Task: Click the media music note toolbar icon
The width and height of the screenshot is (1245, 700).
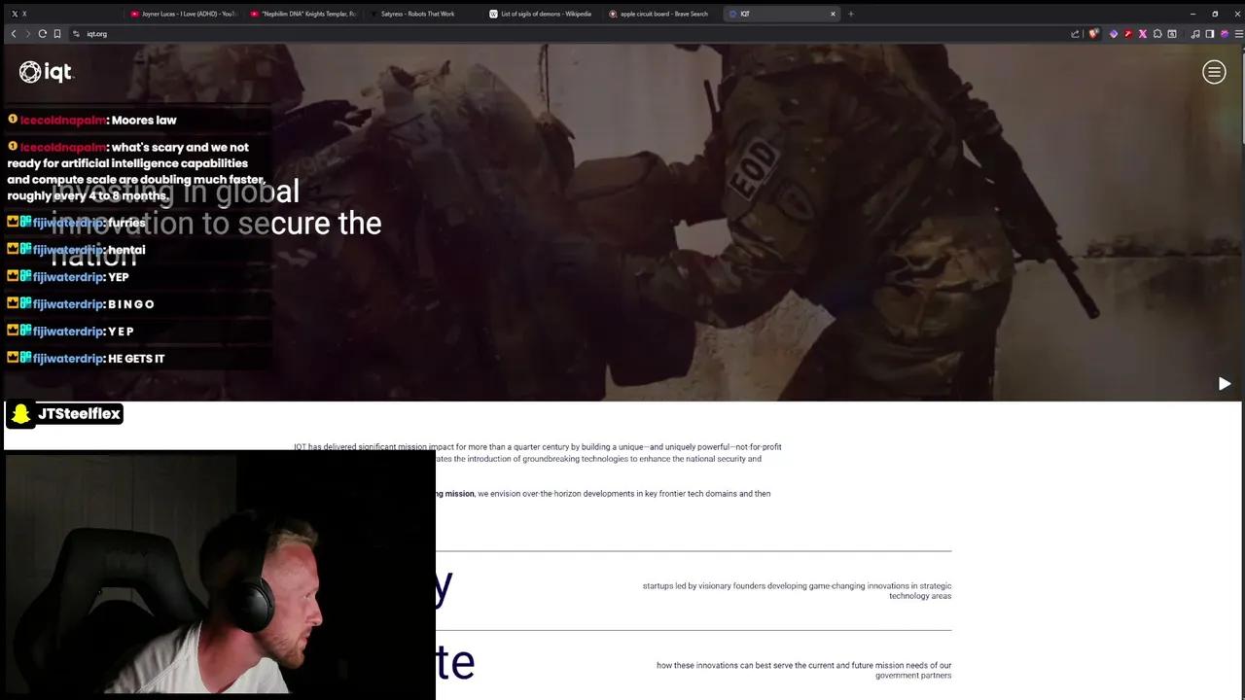Action: click(x=1195, y=34)
